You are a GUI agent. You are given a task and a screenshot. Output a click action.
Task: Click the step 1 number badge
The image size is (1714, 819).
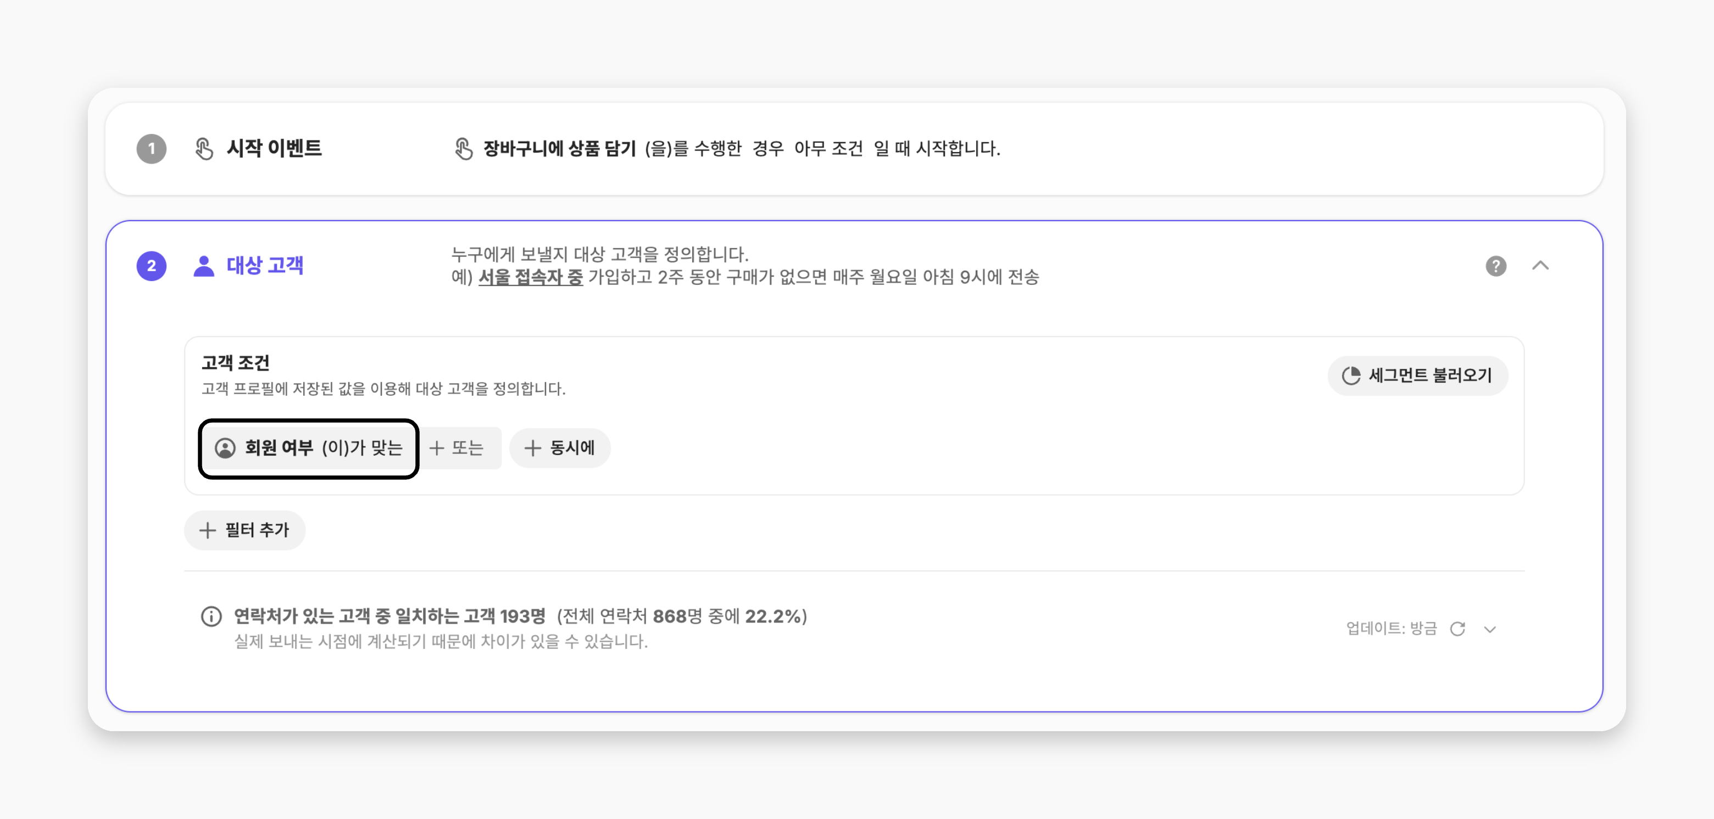[152, 149]
